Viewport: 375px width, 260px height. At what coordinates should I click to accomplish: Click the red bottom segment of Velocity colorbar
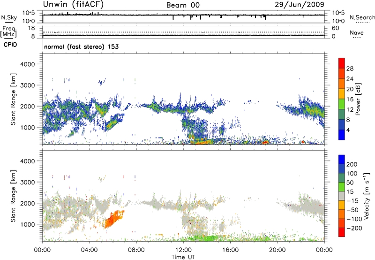point(342,232)
